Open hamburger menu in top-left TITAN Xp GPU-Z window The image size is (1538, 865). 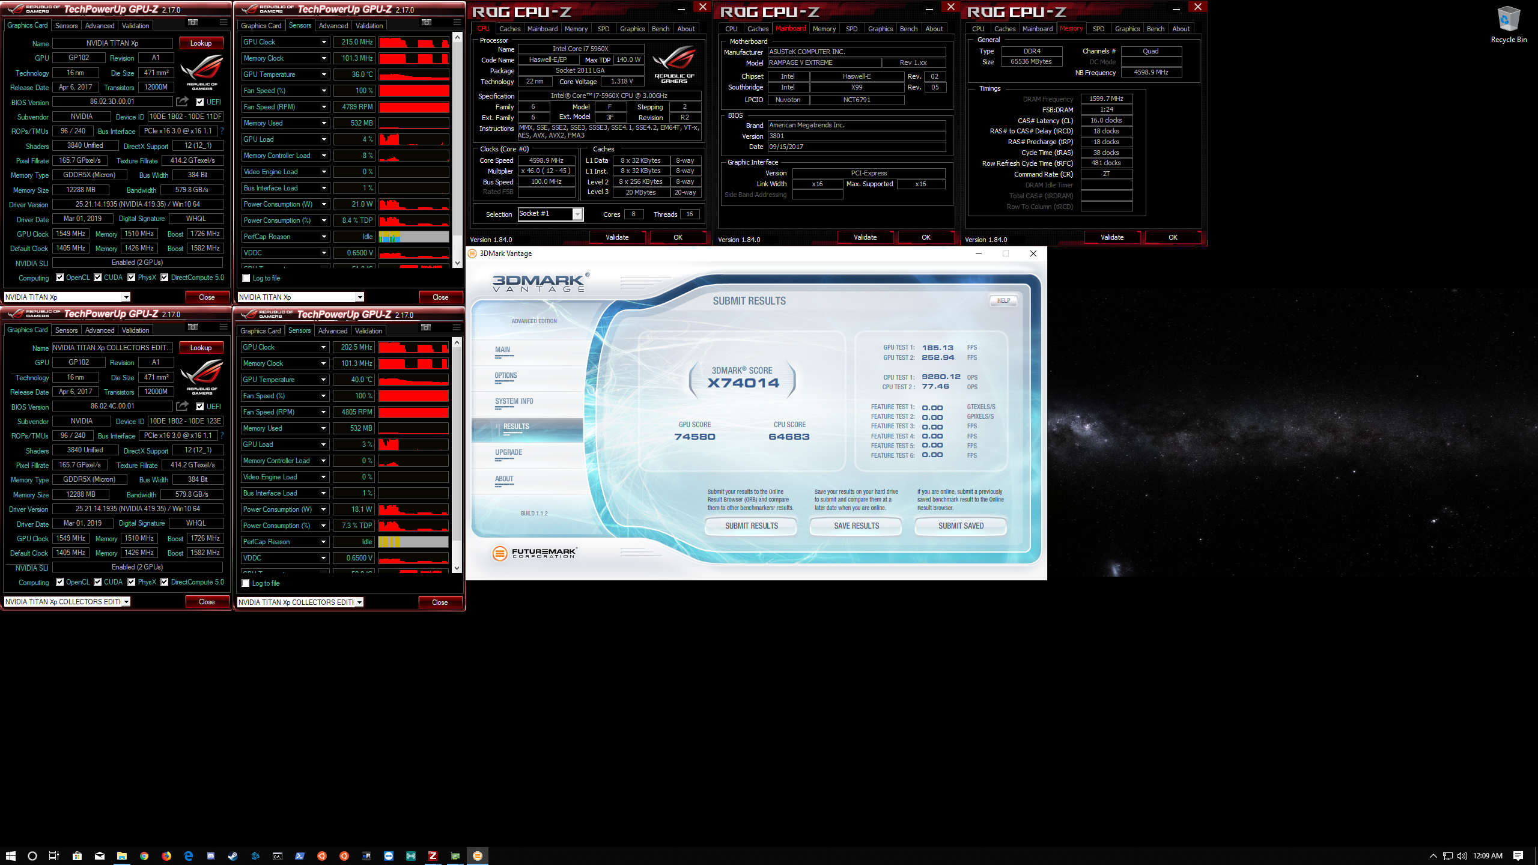click(x=223, y=23)
